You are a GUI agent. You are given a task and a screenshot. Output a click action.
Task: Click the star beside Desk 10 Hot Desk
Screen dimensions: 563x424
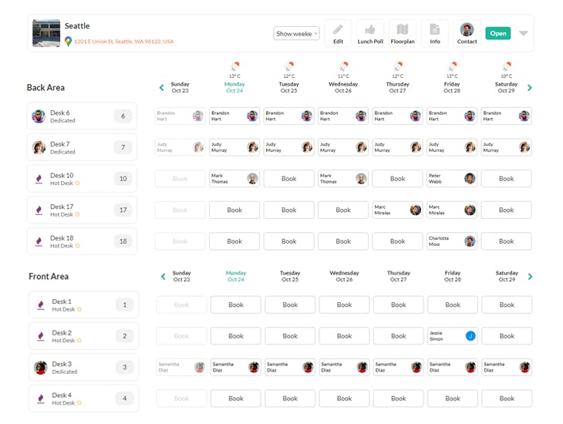point(78,183)
